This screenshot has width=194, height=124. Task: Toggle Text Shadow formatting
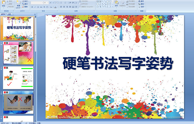coord(44,7)
